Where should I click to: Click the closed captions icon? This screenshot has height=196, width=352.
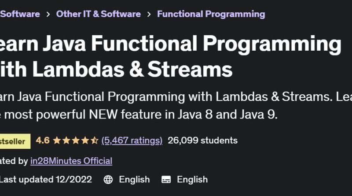click(166, 180)
